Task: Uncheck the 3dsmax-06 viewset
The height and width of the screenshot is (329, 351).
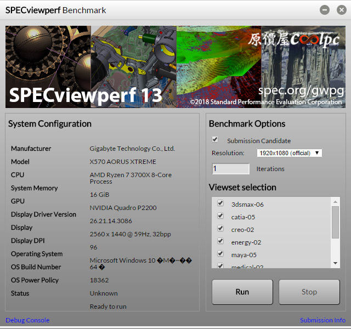Action: 220,203
